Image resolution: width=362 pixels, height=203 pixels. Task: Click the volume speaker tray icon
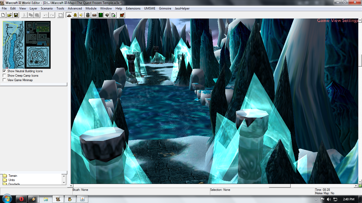[x=329, y=199]
